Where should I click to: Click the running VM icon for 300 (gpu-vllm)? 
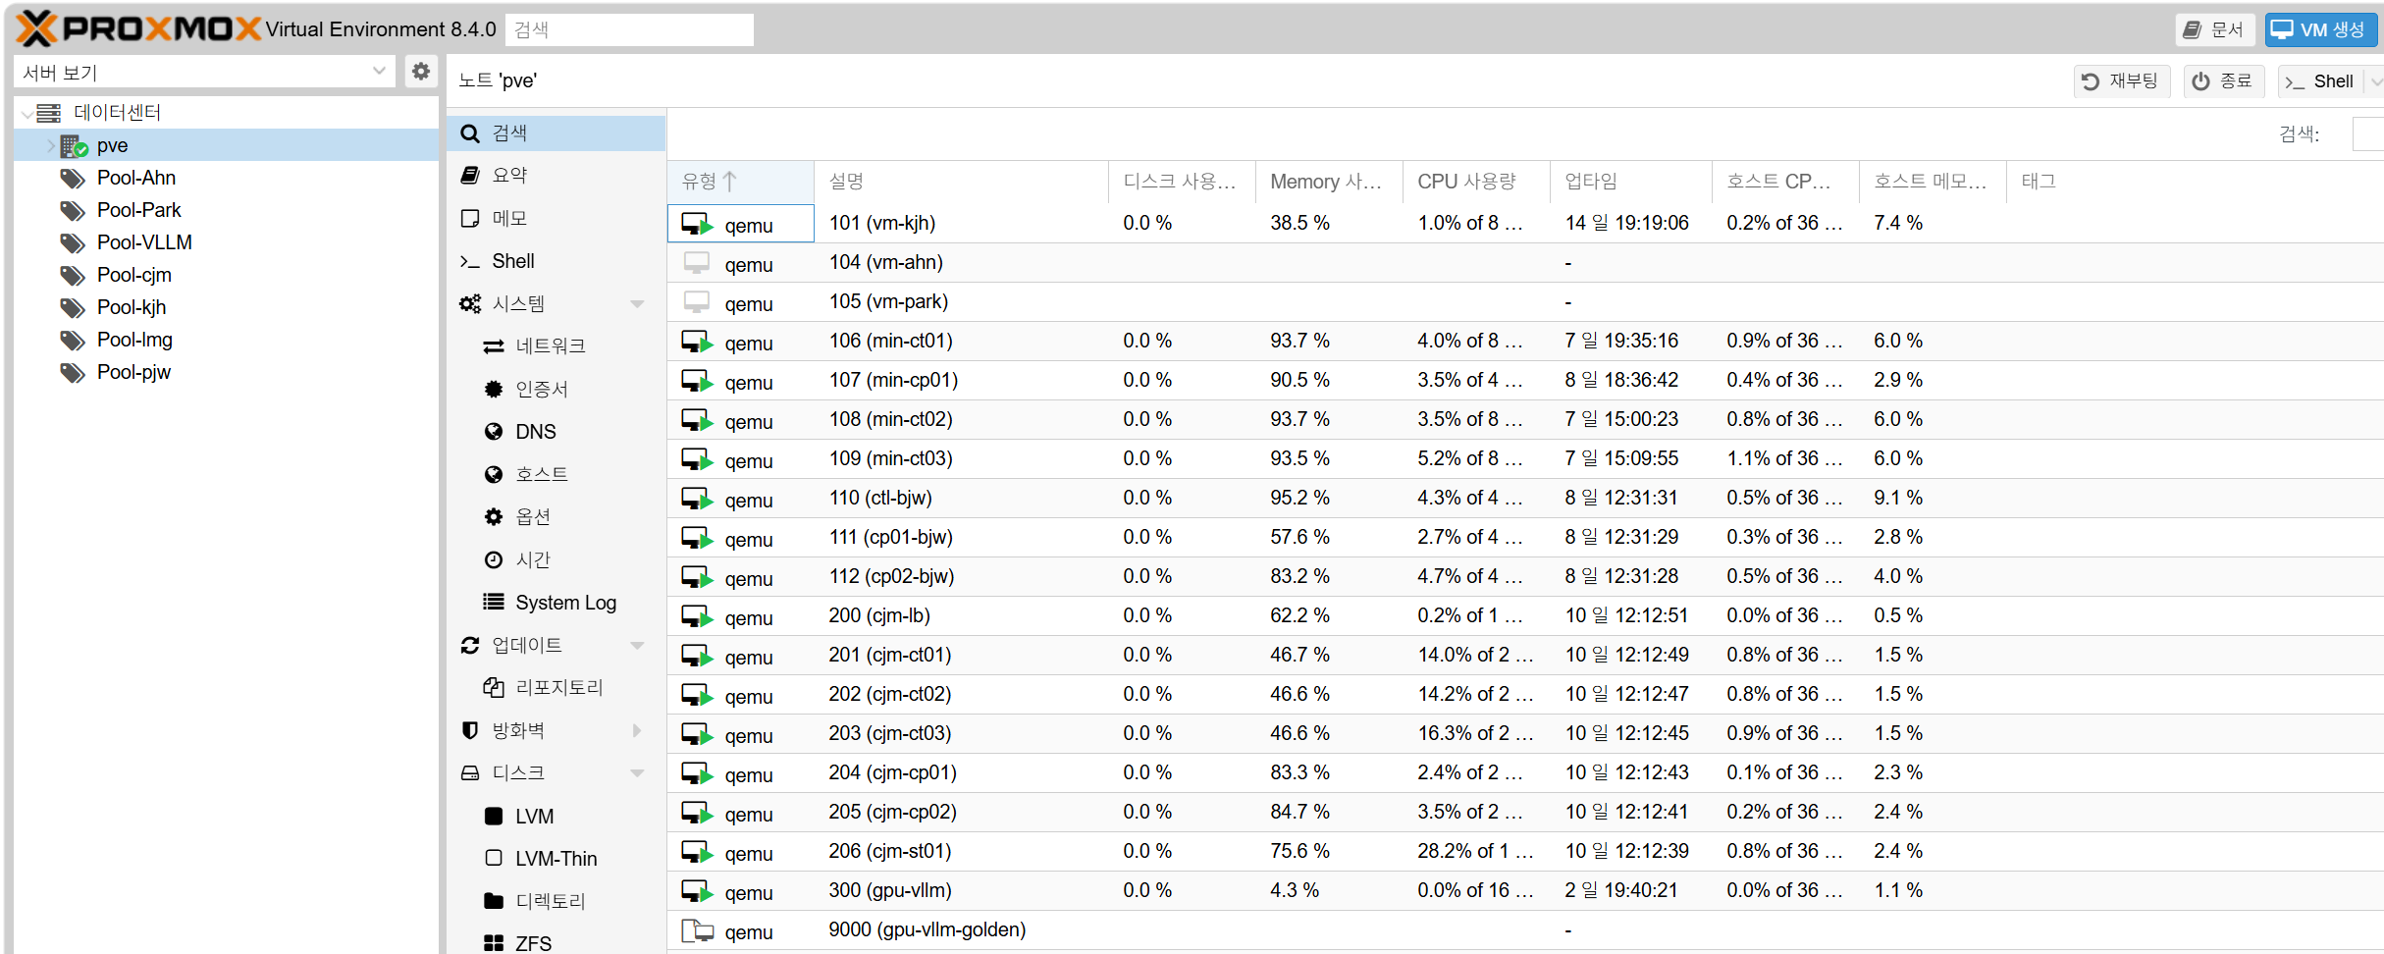click(x=697, y=891)
